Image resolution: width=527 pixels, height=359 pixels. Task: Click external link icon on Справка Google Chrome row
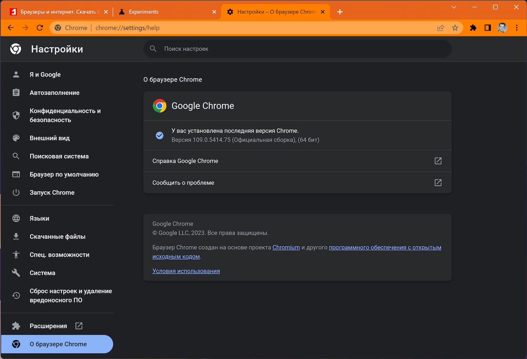pyautogui.click(x=438, y=161)
